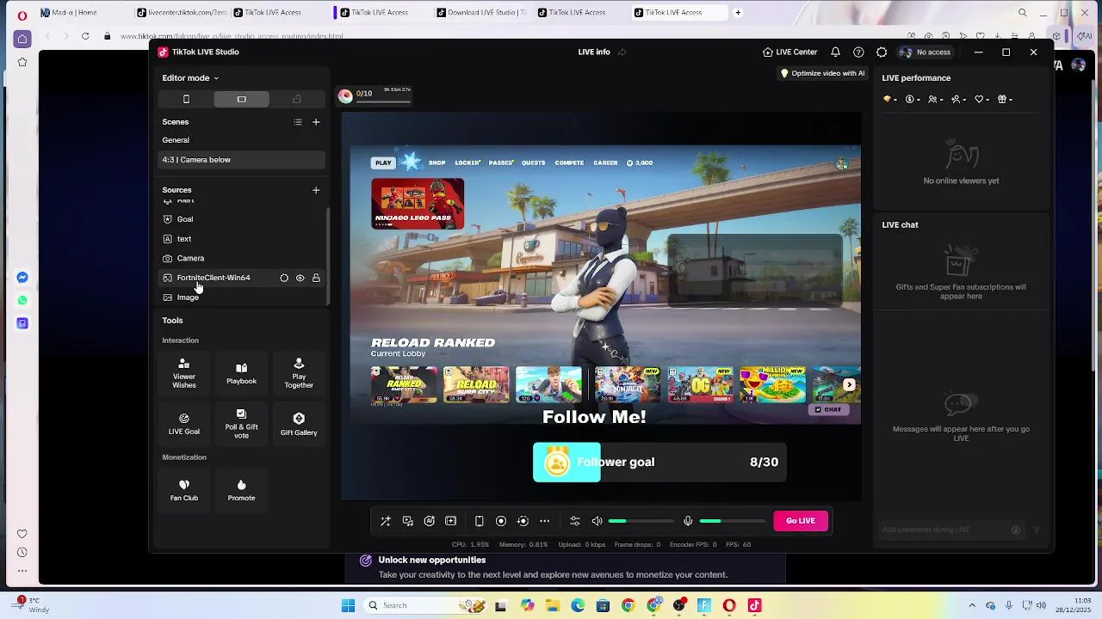Open the LIVE Goal tool
This screenshot has width=1102, height=619.
183,424
